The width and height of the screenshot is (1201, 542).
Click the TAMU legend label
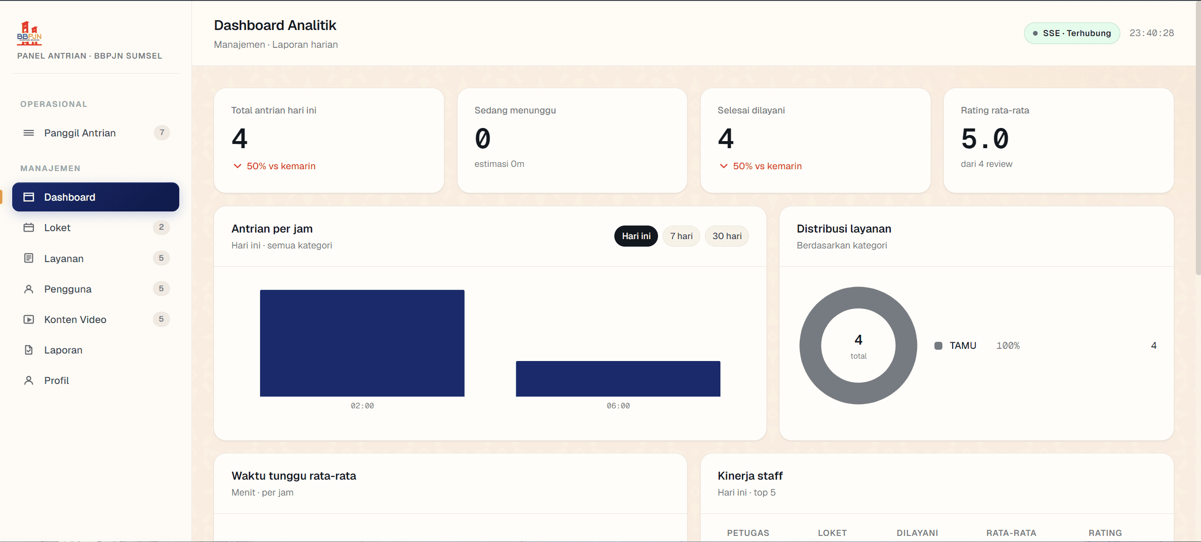(x=963, y=346)
